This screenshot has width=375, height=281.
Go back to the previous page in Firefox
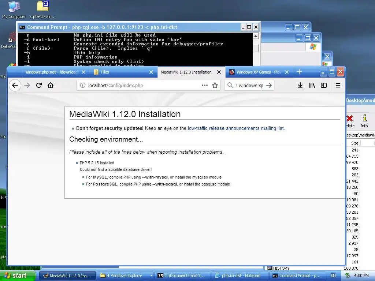click(x=15, y=85)
